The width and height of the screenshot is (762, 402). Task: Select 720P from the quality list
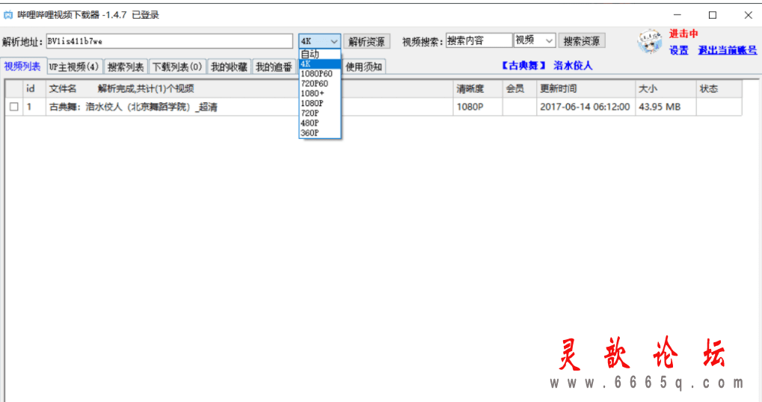pyautogui.click(x=320, y=113)
